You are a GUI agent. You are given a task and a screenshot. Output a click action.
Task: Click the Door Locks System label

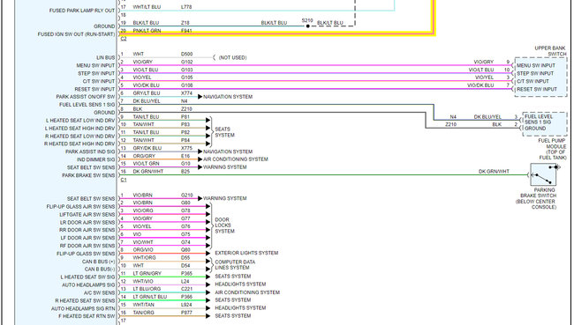tap(224, 225)
